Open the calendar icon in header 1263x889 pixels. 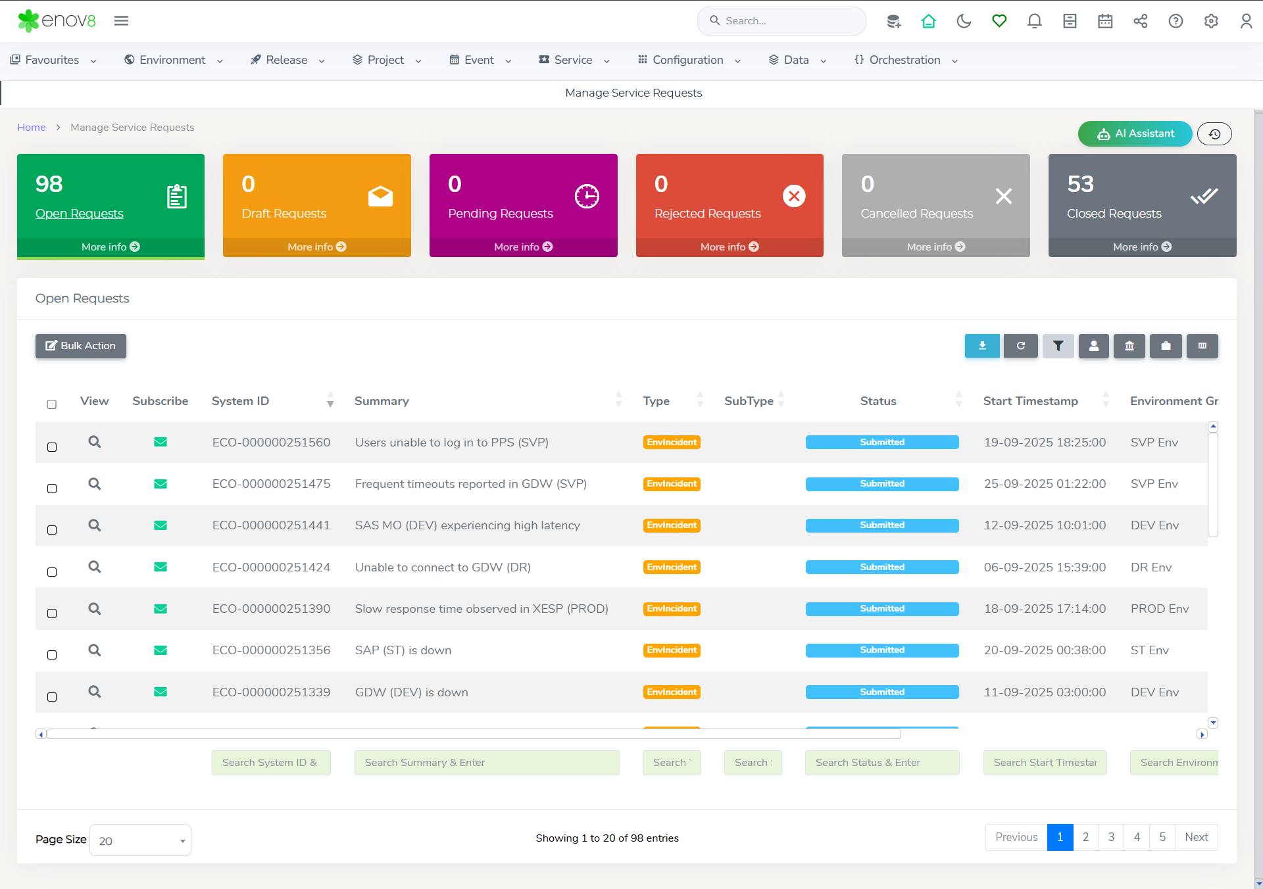coord(1104,21)
